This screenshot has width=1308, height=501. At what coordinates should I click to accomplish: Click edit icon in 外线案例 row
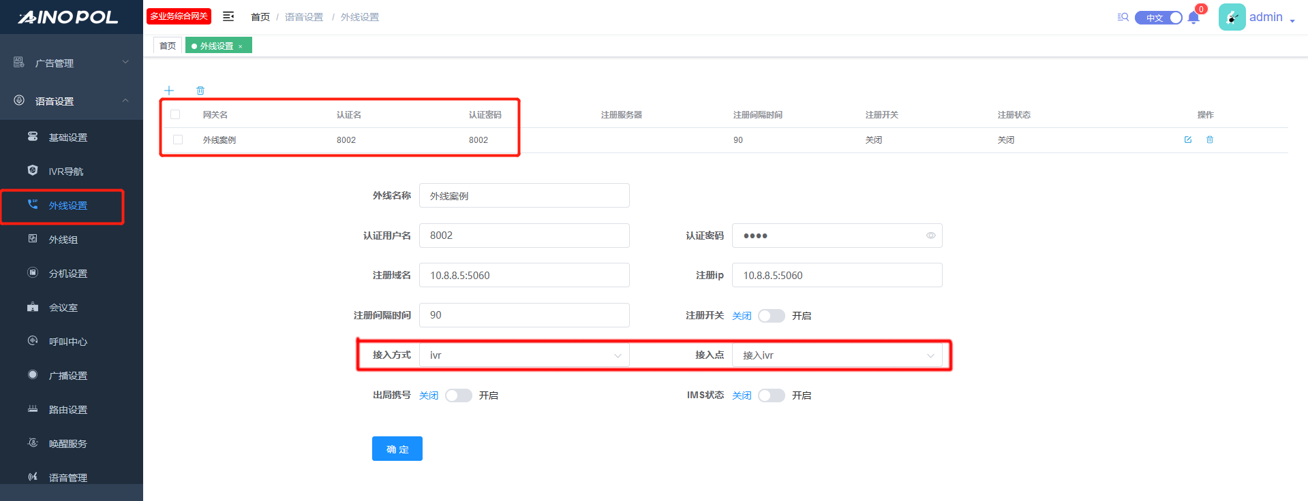(1188, 140)
